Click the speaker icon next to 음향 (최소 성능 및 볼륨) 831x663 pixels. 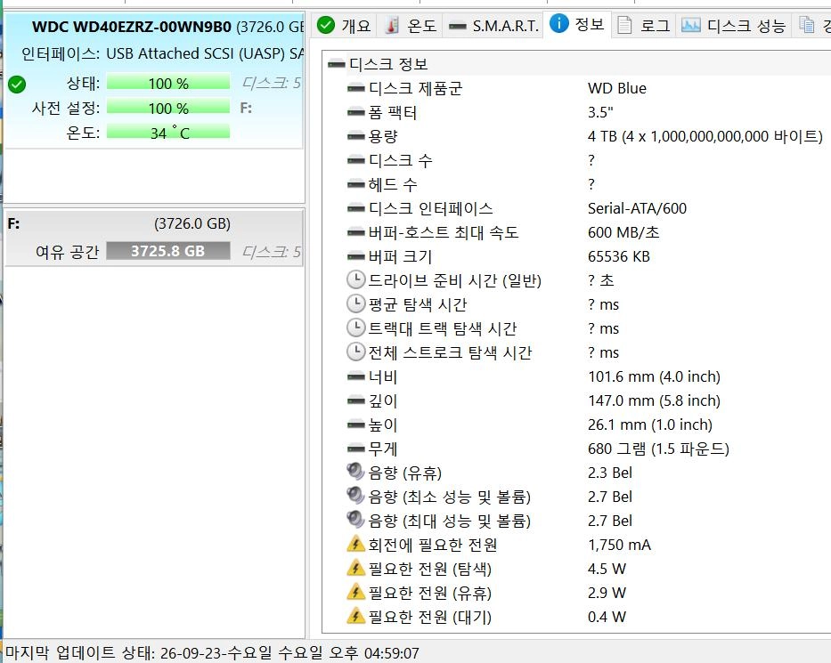355,496
